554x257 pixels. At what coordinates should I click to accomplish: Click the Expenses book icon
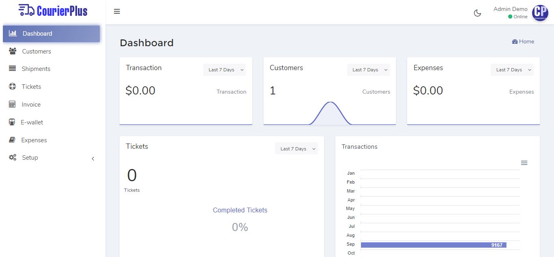pyautogui.click(x=13, y=140)
